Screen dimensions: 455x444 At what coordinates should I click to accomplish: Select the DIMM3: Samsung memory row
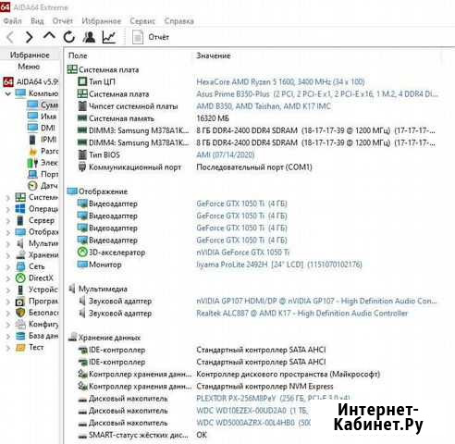[x=256, y=130]
